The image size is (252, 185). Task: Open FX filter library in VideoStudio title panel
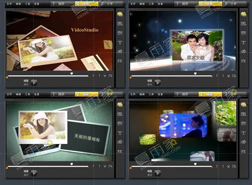point(120,61)
